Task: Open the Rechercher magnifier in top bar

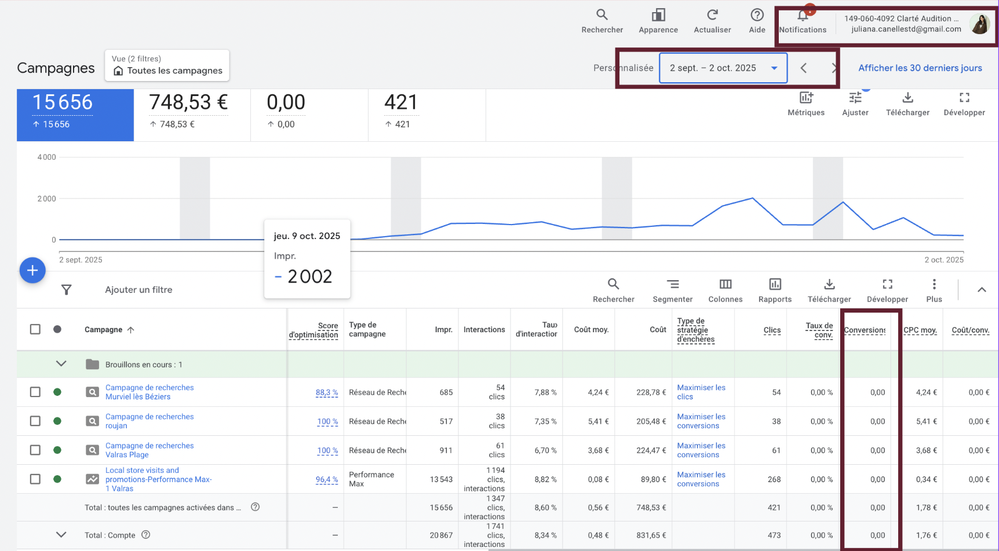Action: coord(602,14)
